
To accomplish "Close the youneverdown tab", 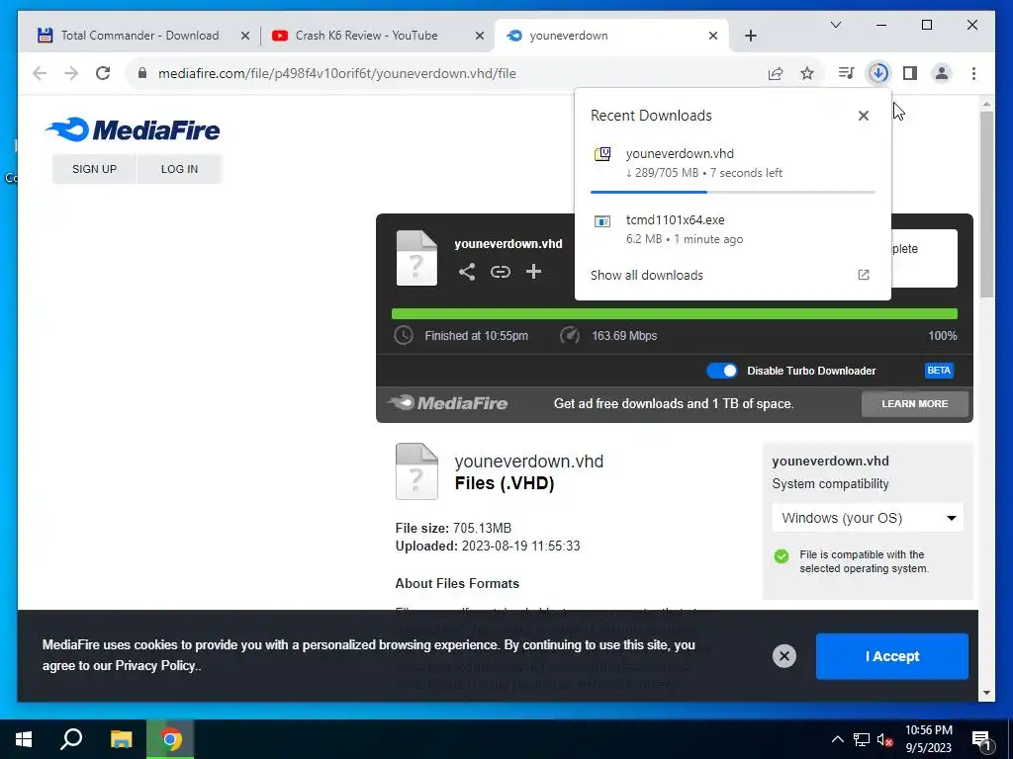I will click(x=713, y=36).
